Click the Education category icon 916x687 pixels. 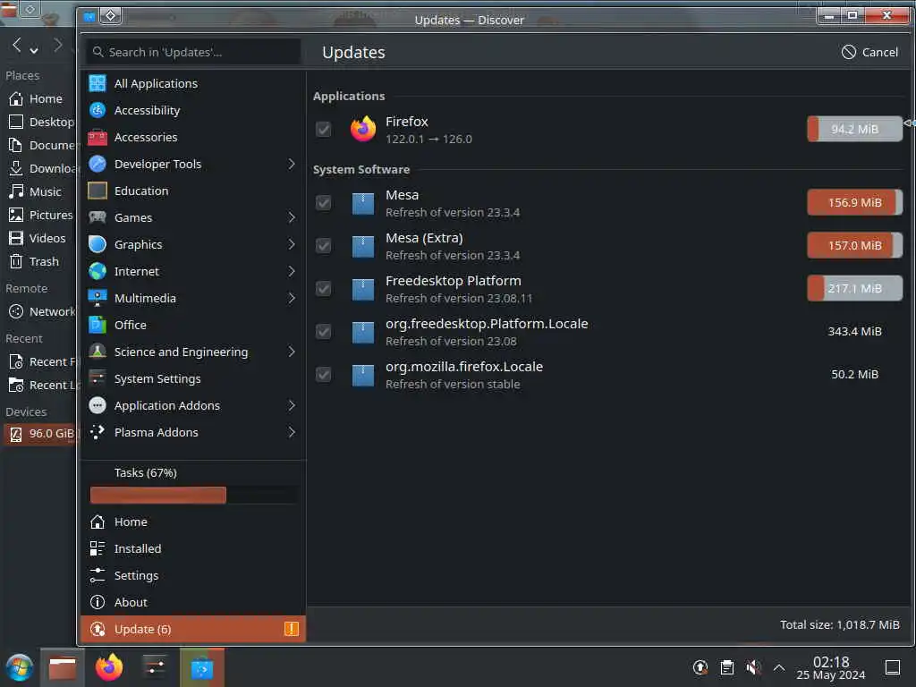[x=98, y=191]
